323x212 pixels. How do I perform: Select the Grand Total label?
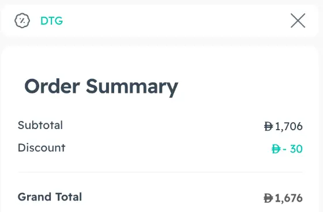click(x=50, y=197)
